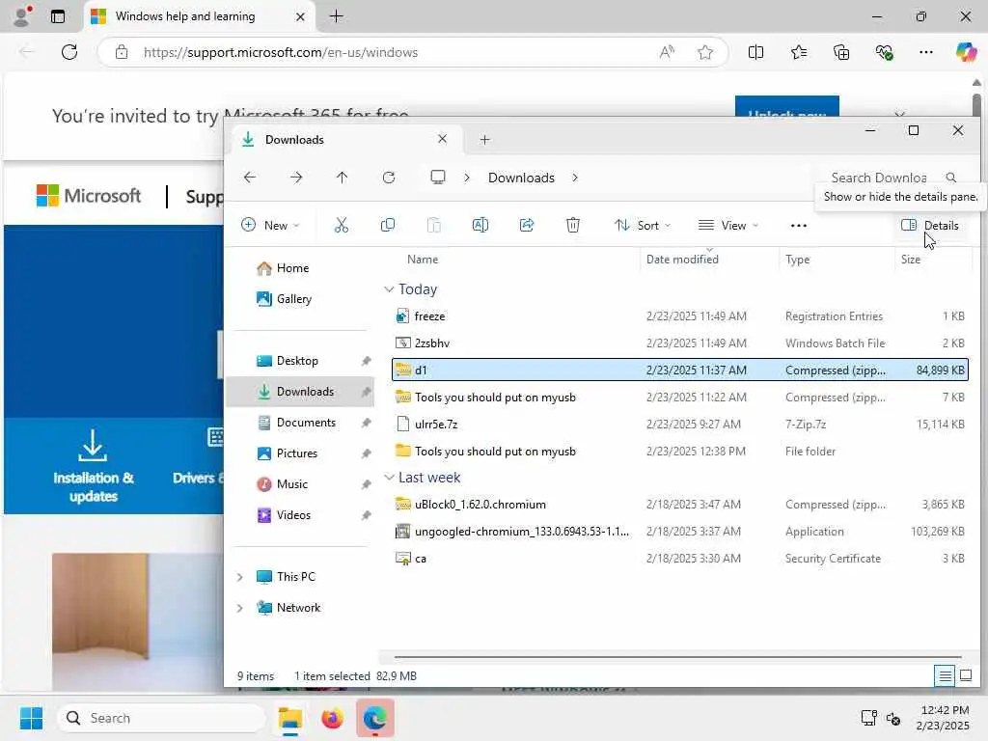988x741 pixels.
Task: Click the Edge page vertical scrollbar
Action: pos(976,107)
